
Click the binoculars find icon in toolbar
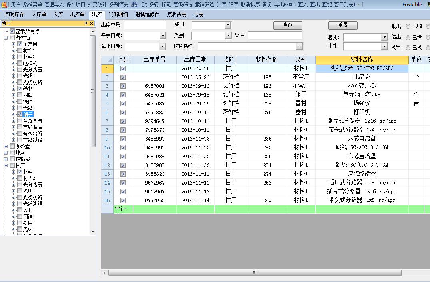tap(134, 4)
